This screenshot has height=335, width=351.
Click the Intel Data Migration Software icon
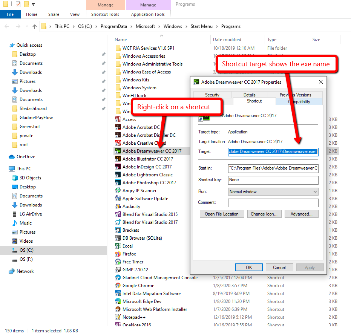click(118, 294)
